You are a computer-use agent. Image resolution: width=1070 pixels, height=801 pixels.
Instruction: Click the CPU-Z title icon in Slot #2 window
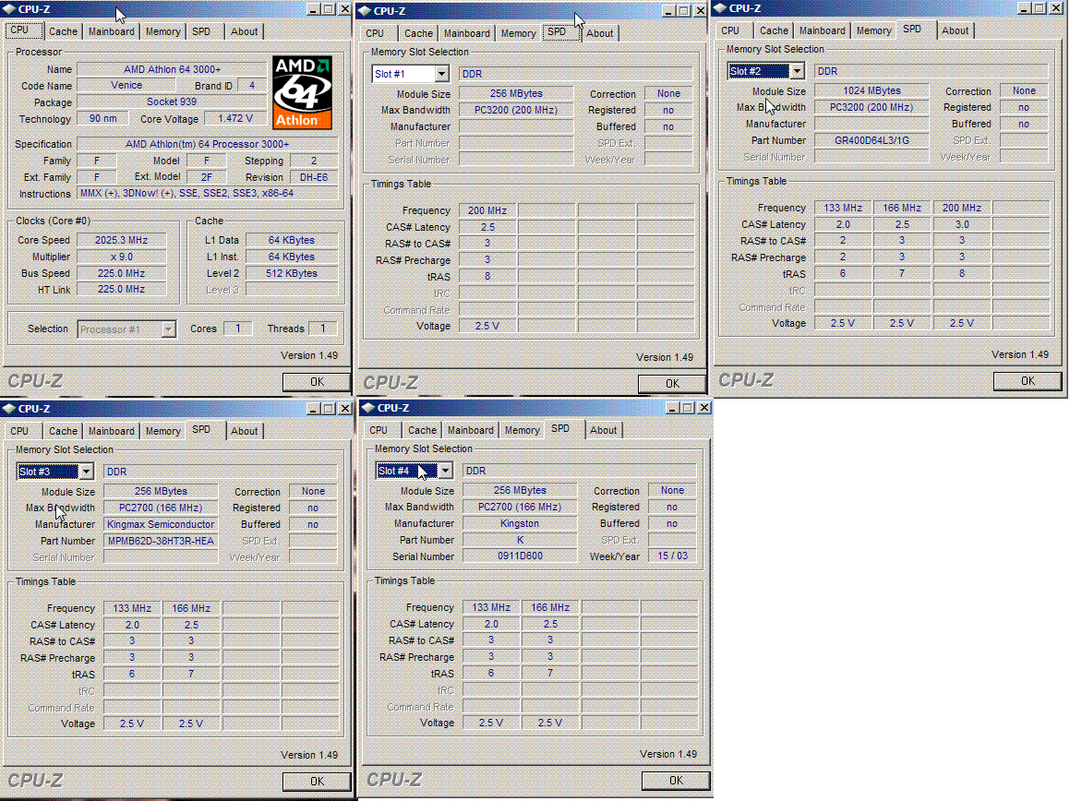click(x=720, y=8)
